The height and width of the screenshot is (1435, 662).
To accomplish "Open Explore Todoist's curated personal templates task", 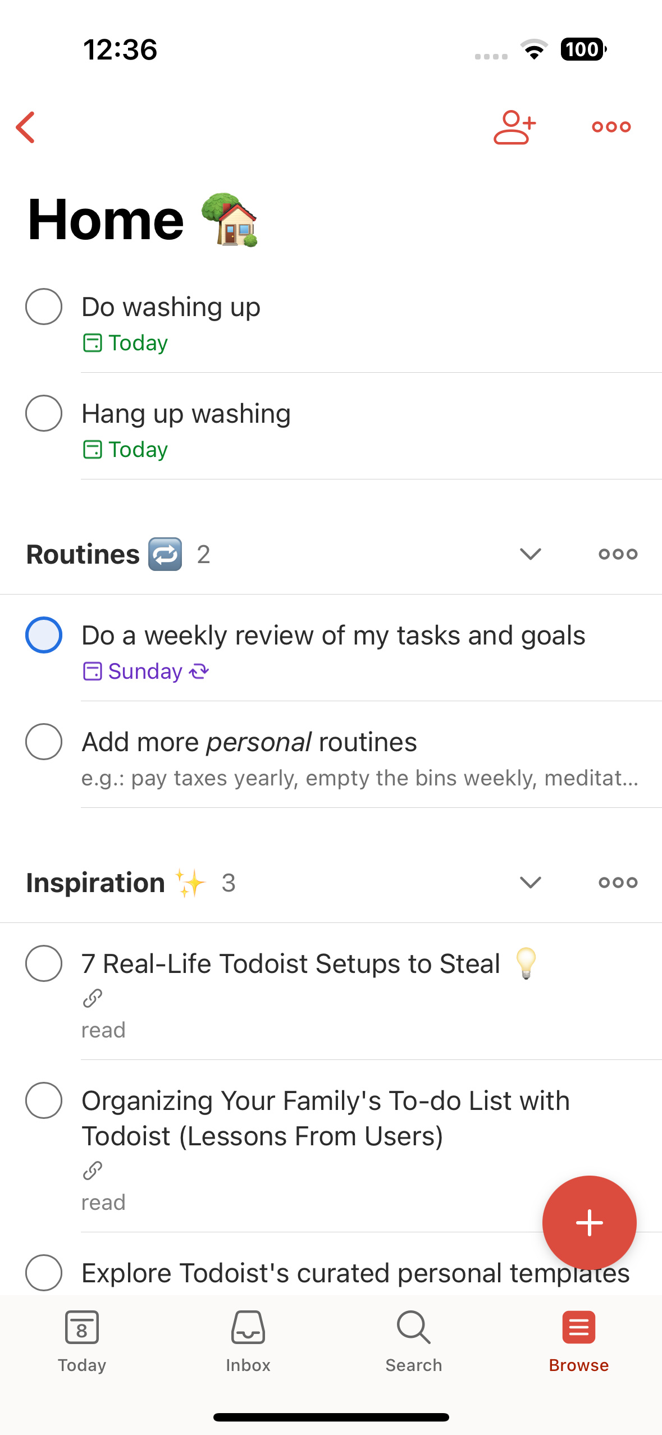I will pyautogui.click(x=355, y=1273).
